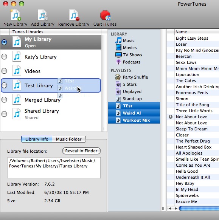Open the Podcasts source
The height and width of the screenshot is (220, 219).
(128, 62)
